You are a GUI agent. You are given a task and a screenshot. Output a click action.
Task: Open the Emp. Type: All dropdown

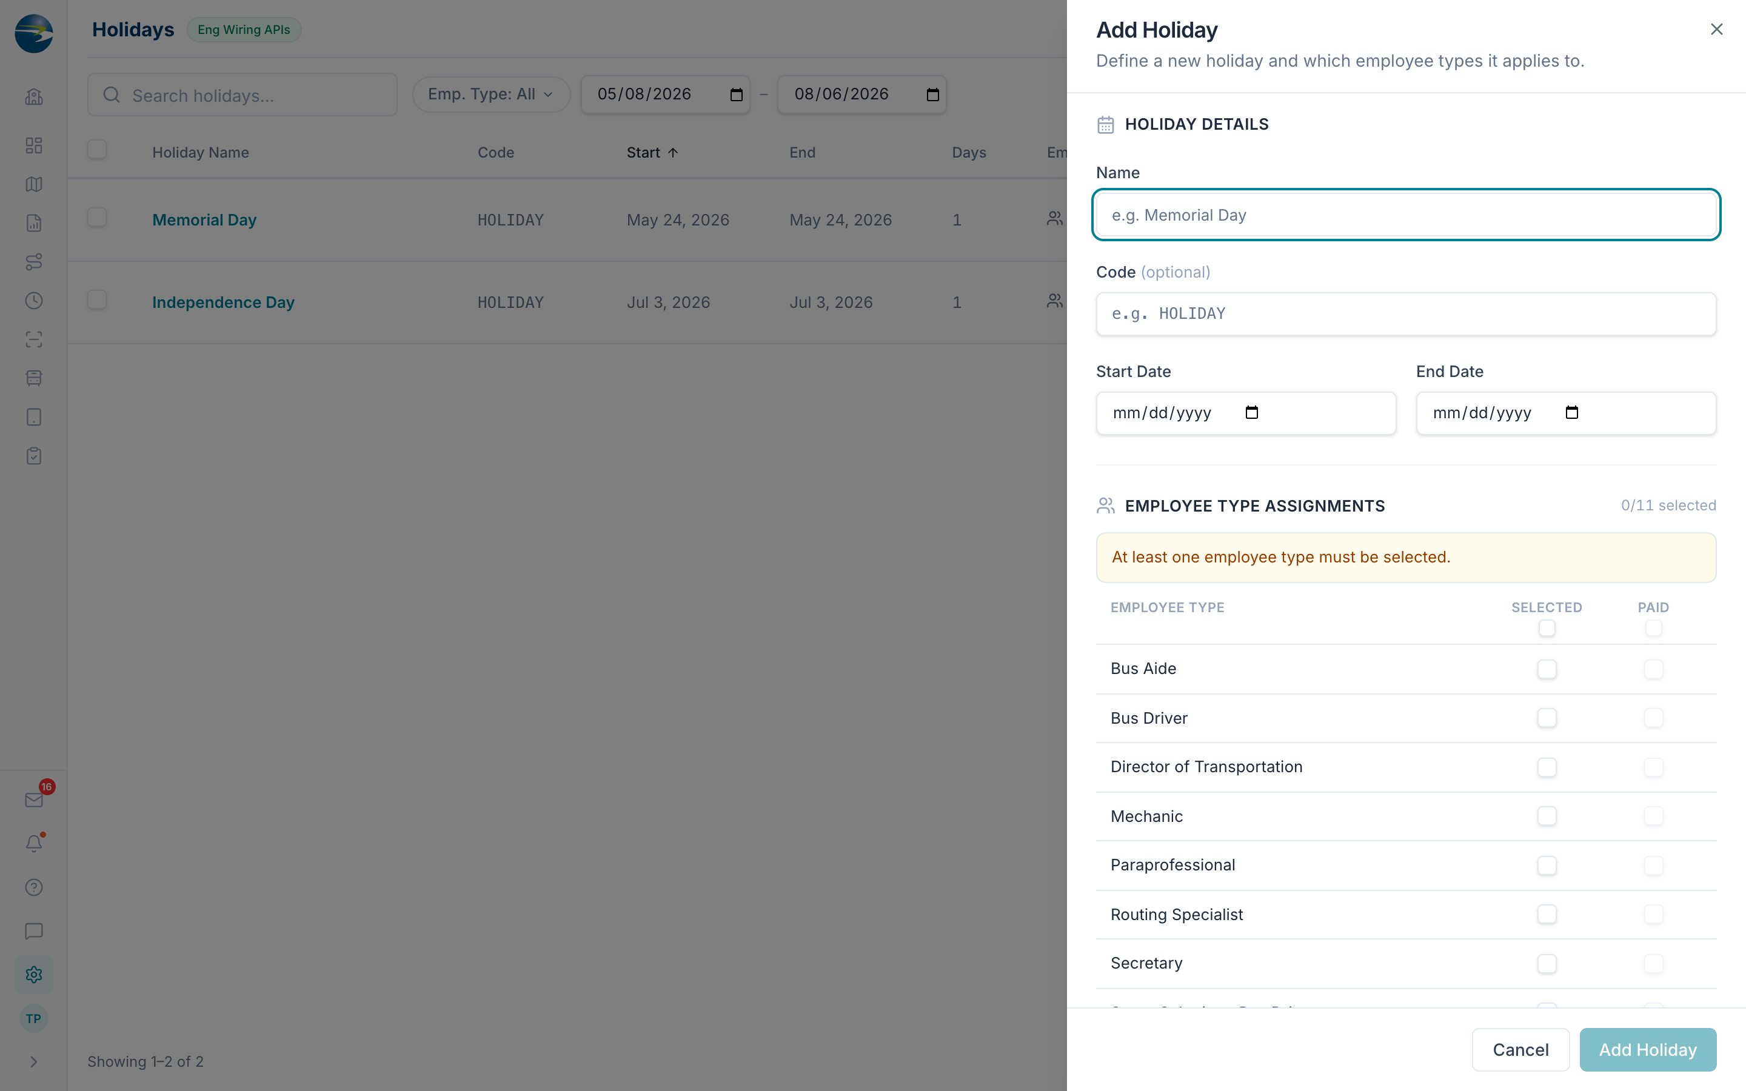[x=490, y=95]
